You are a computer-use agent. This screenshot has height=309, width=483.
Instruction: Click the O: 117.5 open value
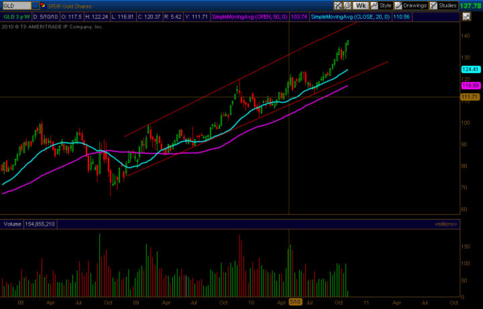click(x=72, y=17)
